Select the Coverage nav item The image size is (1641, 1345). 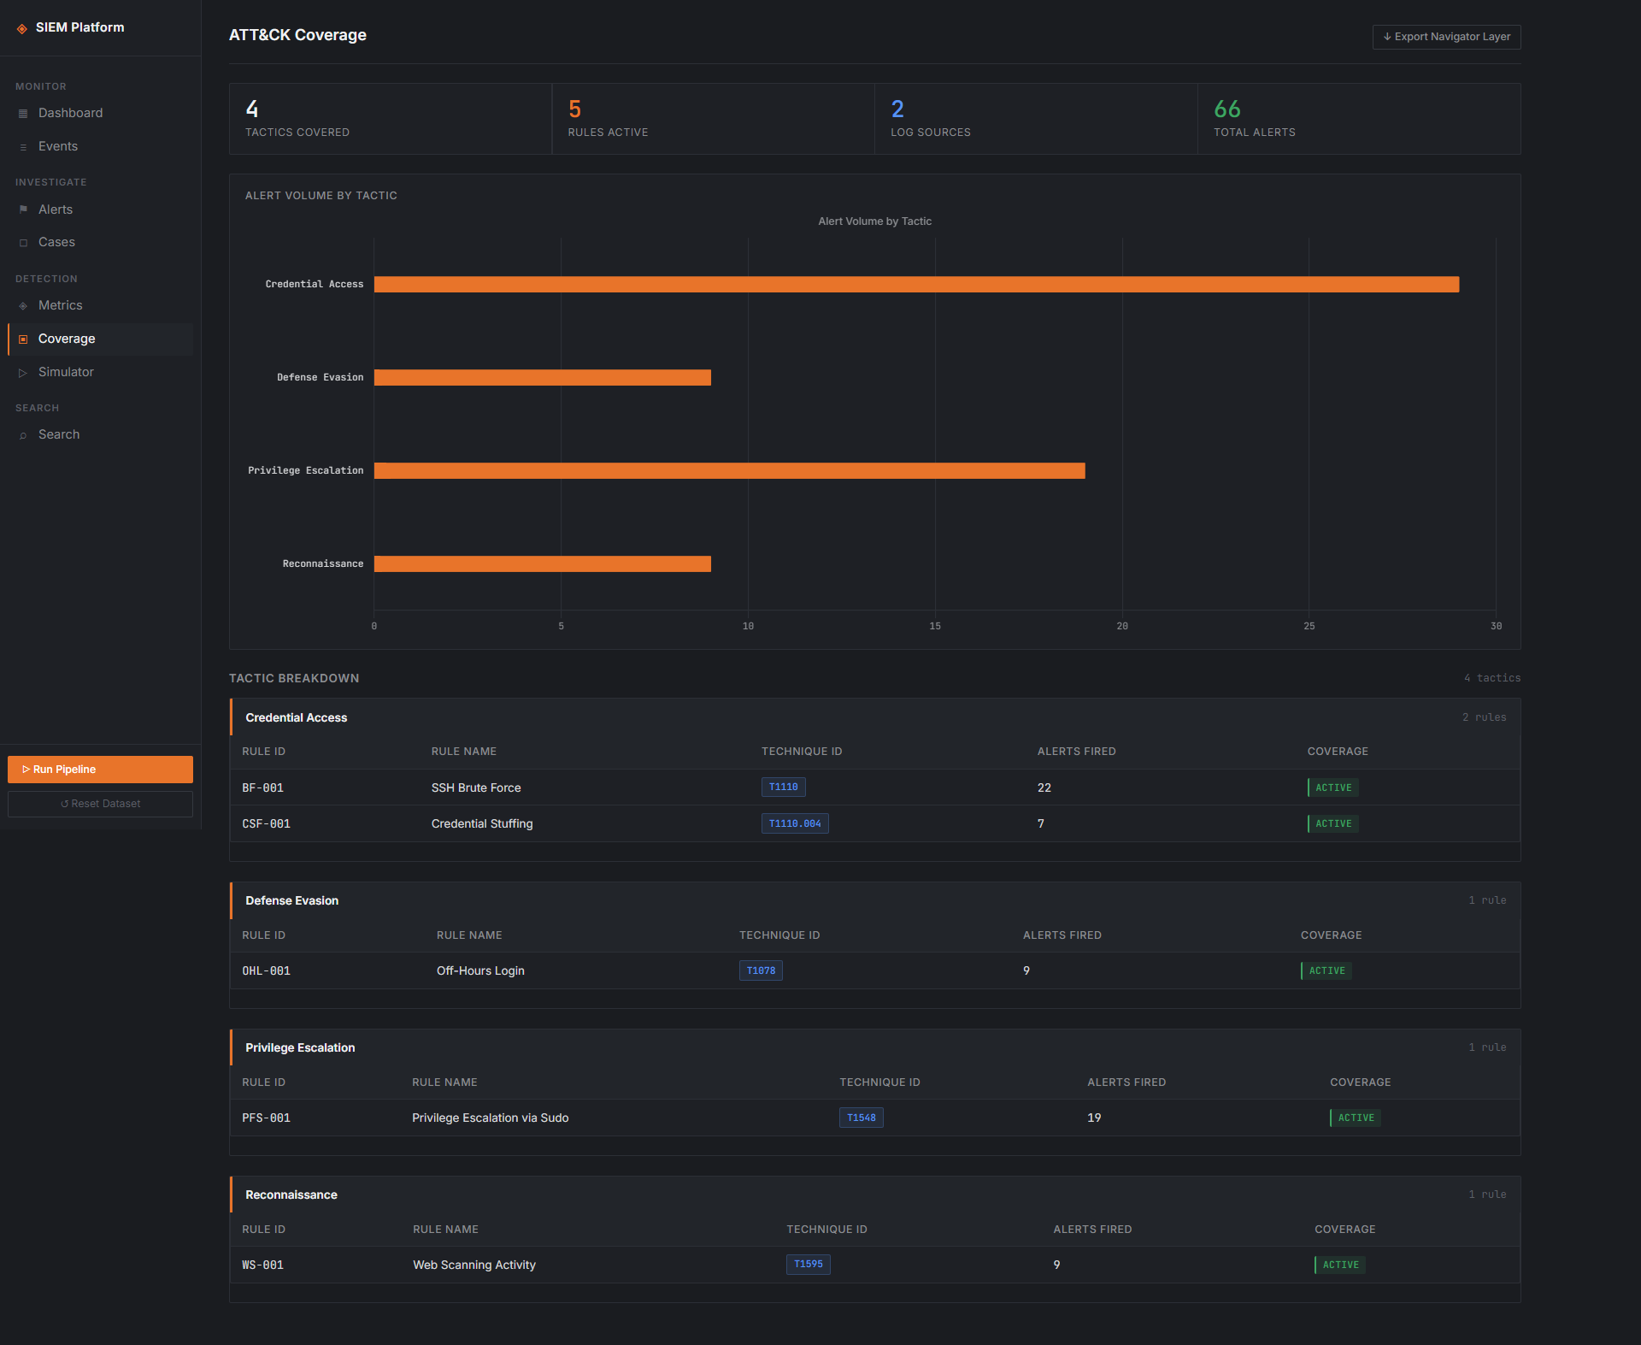100,339
